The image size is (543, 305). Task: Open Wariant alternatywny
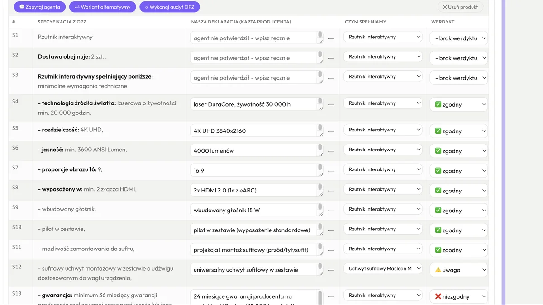pyautogui.click(x=102, y=7)
